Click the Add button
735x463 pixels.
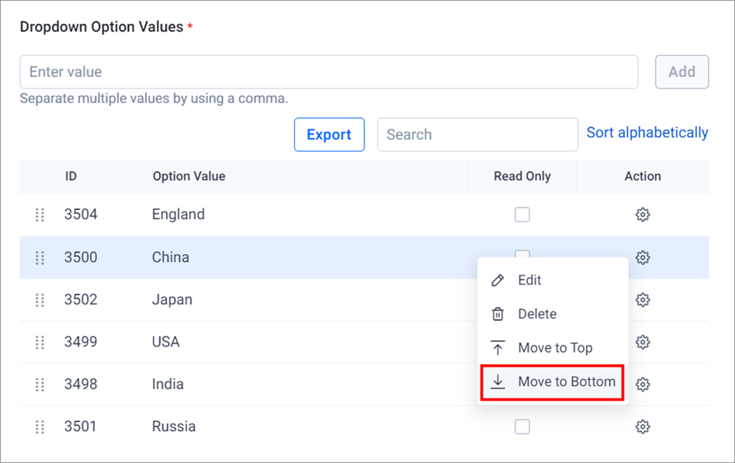pyautogui.click(x=681, y=71)
